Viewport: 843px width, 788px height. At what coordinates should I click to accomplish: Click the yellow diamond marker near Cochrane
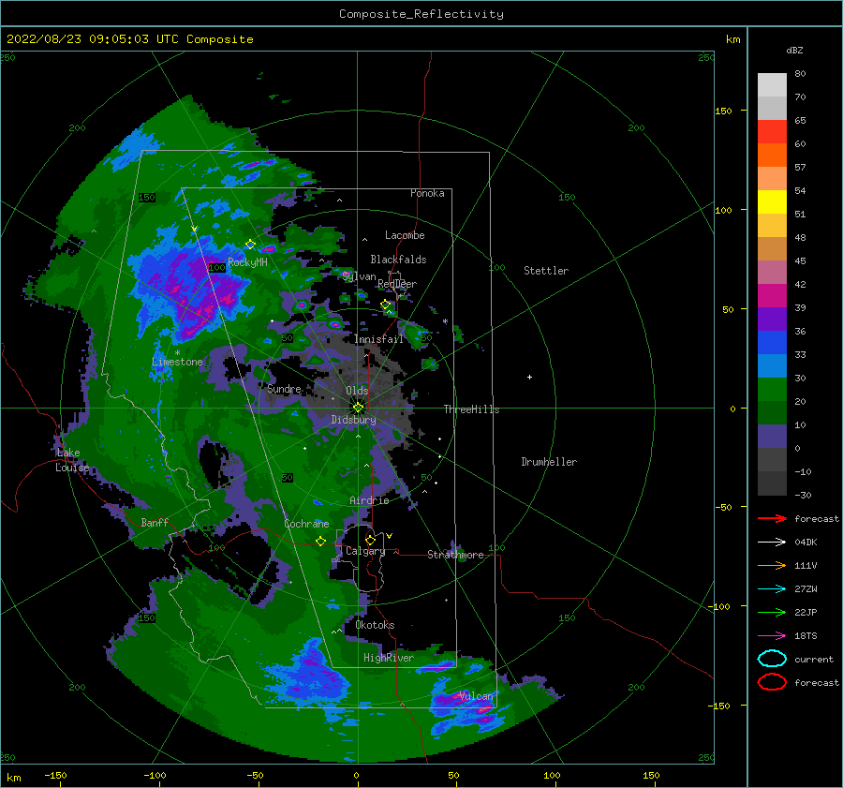click(x=320, y=541)
